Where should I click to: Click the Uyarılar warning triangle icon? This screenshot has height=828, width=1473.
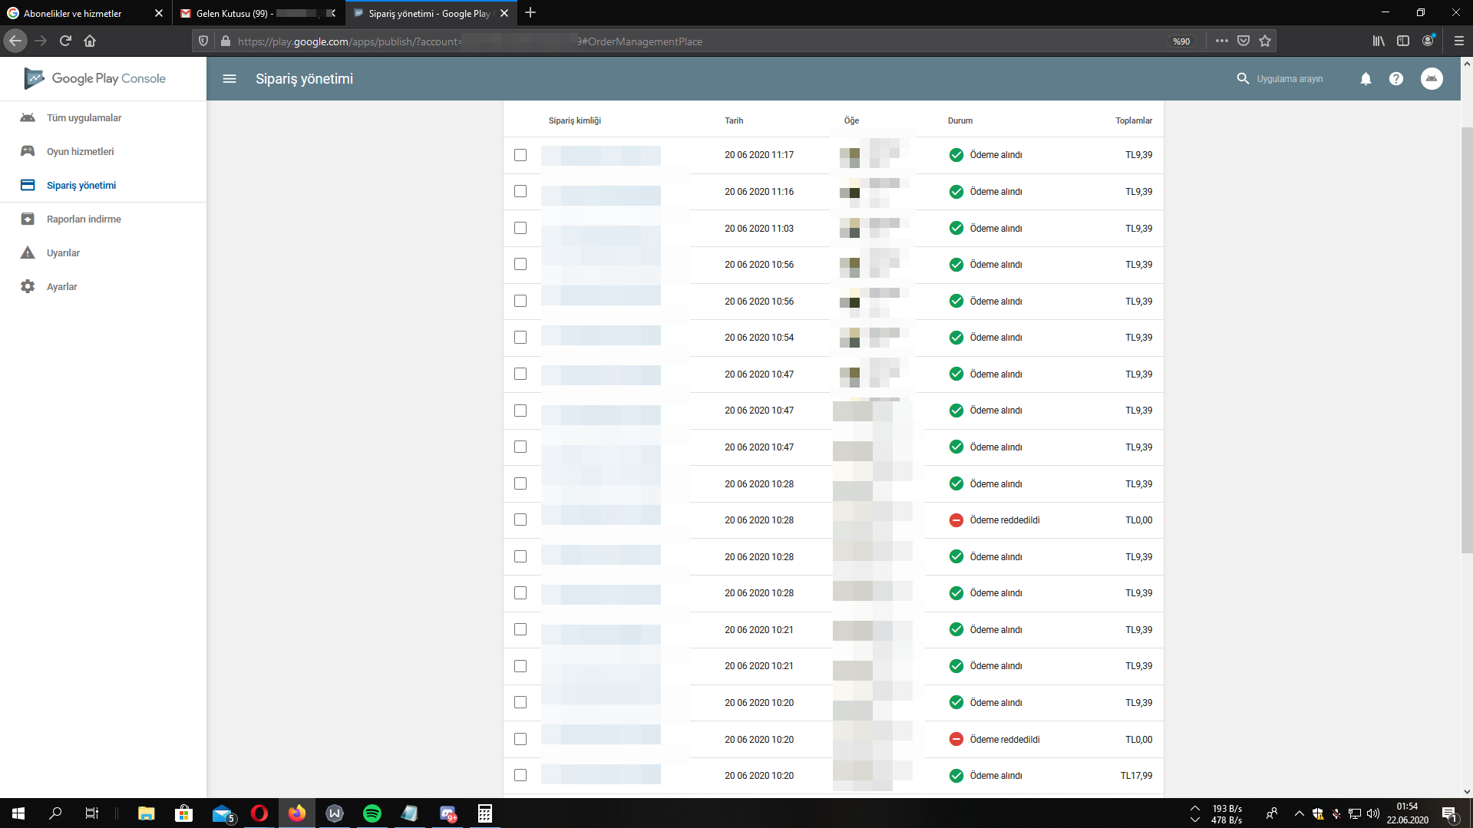(x=28, y=252)
